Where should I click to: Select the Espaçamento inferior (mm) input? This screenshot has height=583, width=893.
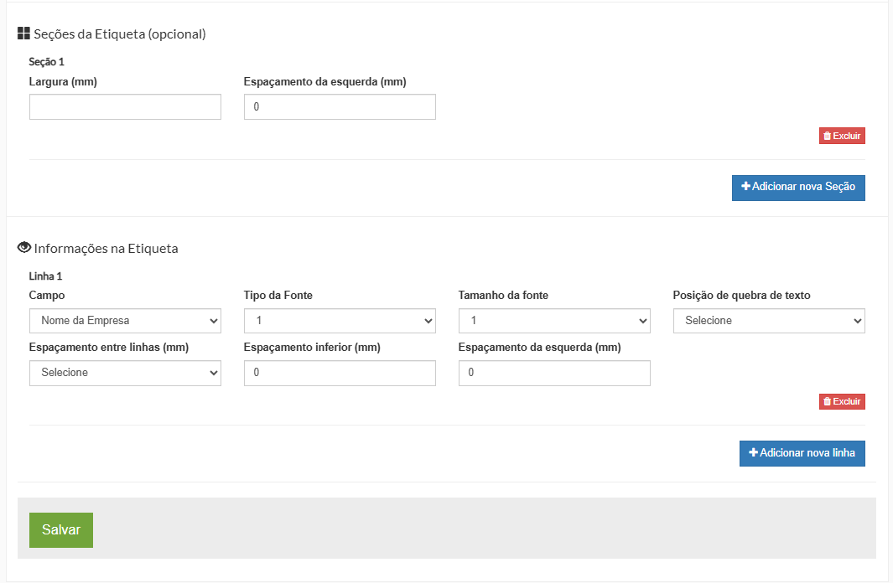coord(340,373)
